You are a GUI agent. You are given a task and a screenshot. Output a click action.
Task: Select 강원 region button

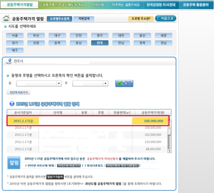point(36,43)
